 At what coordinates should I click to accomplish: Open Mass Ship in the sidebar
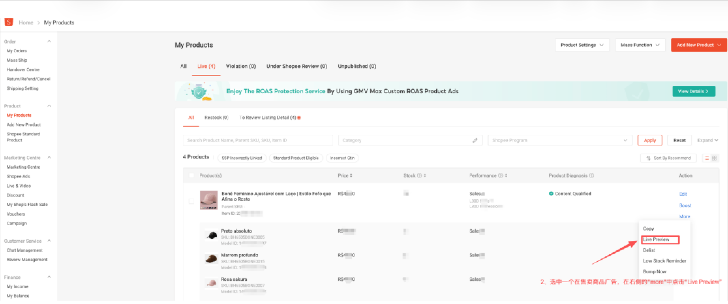click(17, 60)
